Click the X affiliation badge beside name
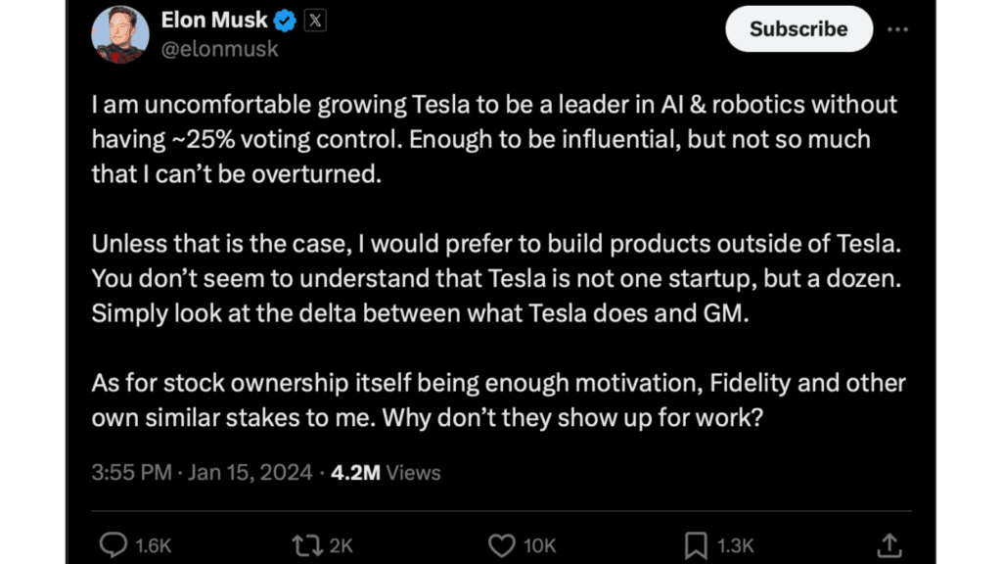The image size is (1002, 564). point(314,20)
